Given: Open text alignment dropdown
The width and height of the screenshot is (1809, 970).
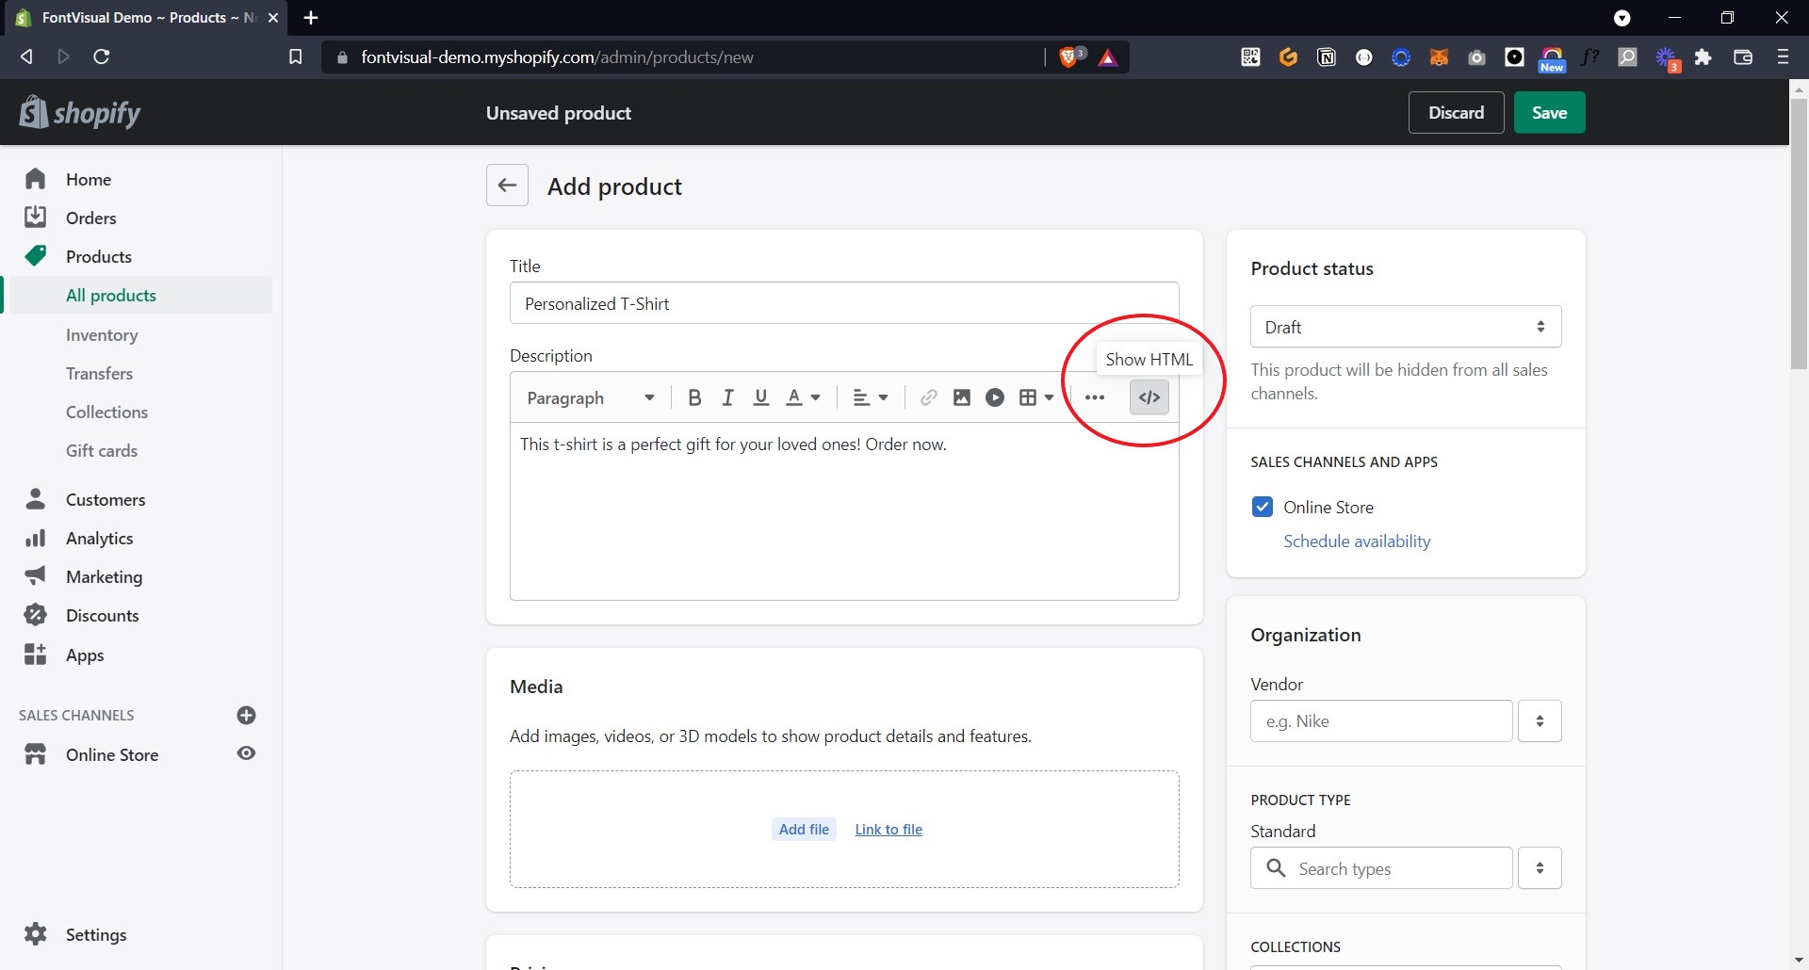Looking at the screenshot, I should 870,397.
